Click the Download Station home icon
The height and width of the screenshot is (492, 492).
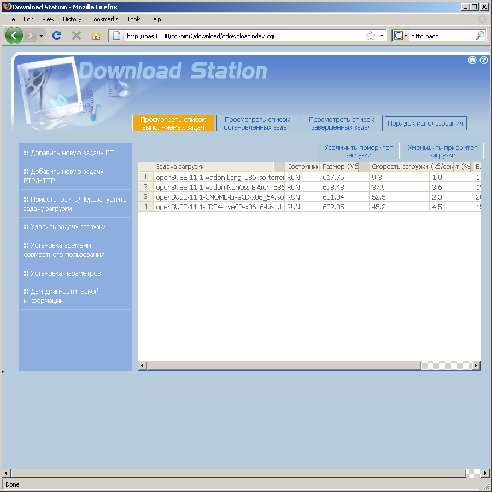click(x=472, y=60)
